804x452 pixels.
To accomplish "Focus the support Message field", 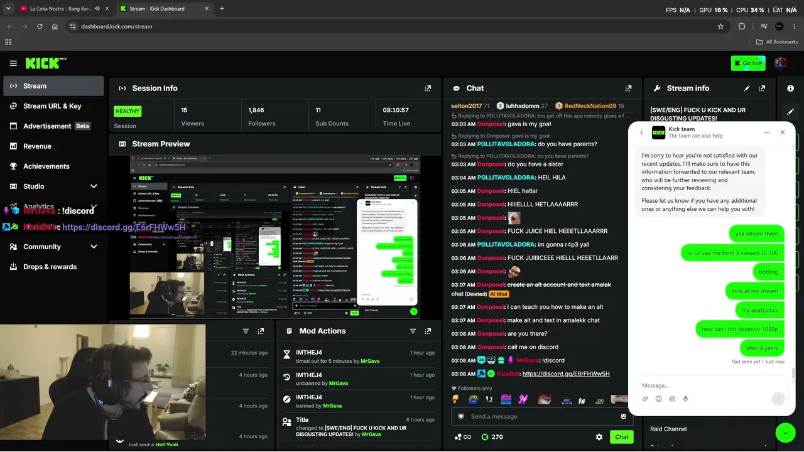I will (x=712, y=385).
